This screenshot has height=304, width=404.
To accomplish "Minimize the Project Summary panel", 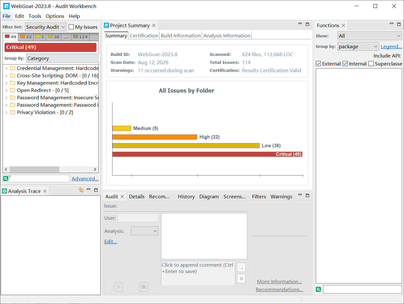I will point(300,24).
